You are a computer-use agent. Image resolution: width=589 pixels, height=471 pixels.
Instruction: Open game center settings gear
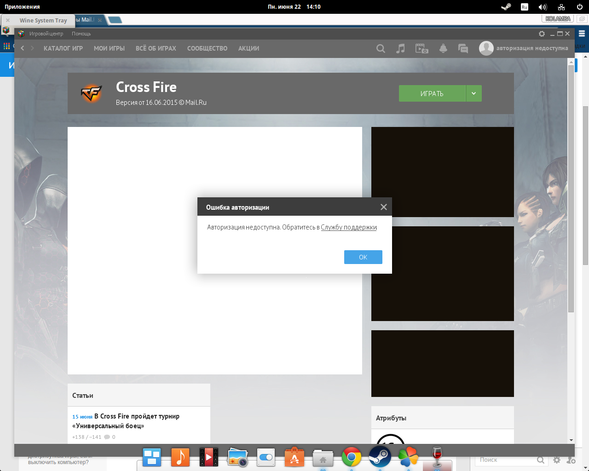click(x=542, y=34)
